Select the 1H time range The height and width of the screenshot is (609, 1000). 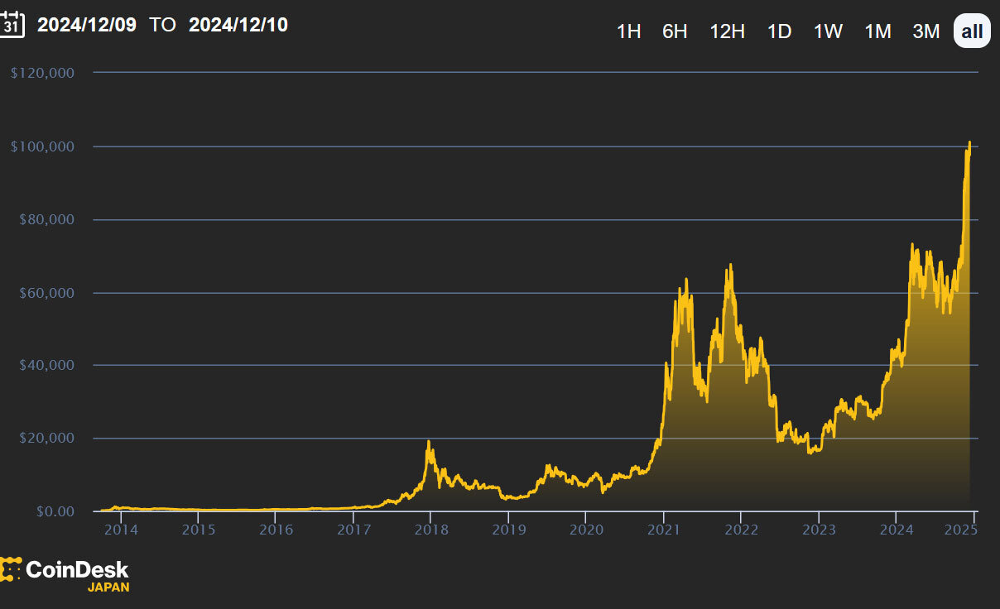pyautogui.click(x=628, y=31)
